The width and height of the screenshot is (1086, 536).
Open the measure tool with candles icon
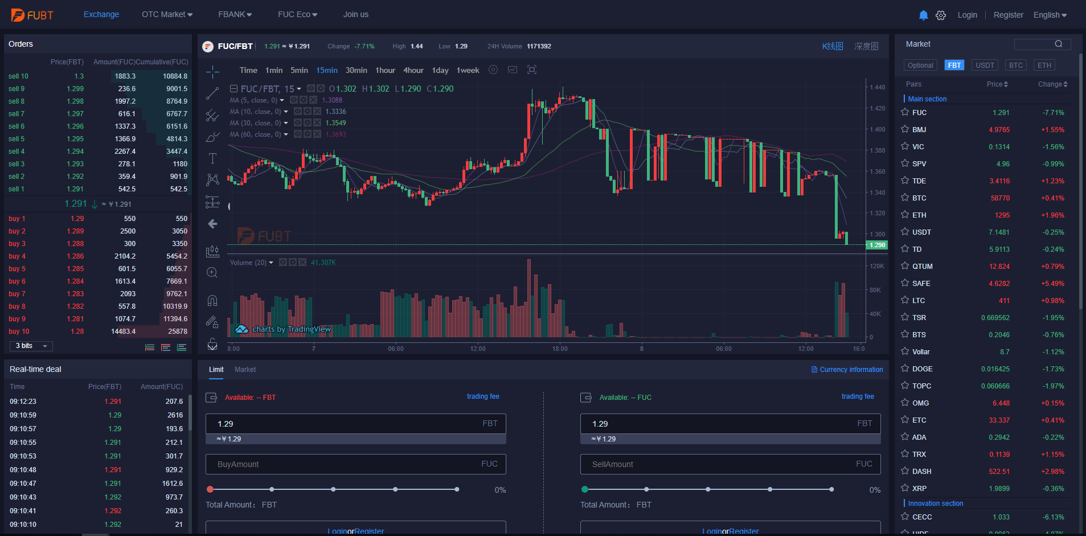point(212,251)
